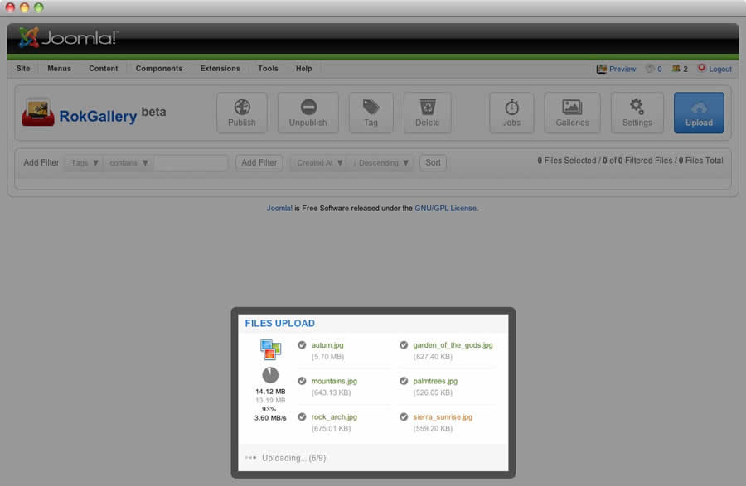This screenshot has height=486, width=746.
Task: Click the checkmark beside garden_of_the_gods.jpg
Action: point(404,345)
